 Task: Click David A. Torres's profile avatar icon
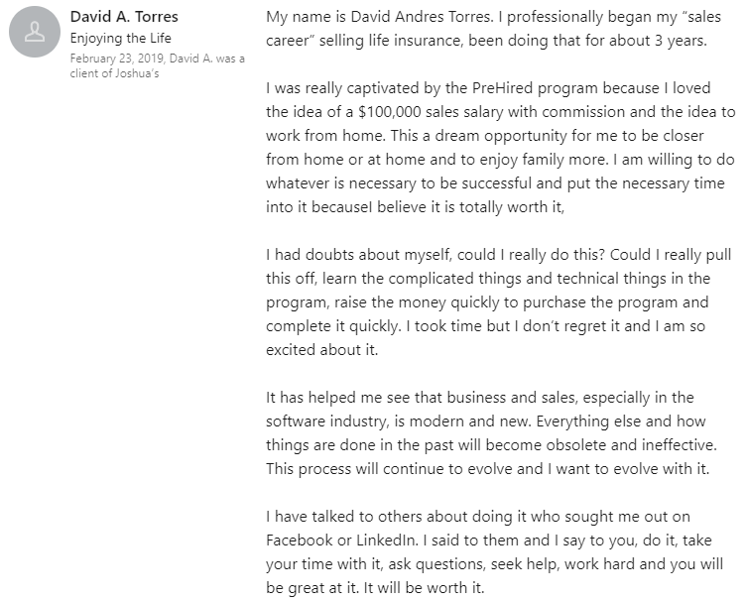click(34, 35)
